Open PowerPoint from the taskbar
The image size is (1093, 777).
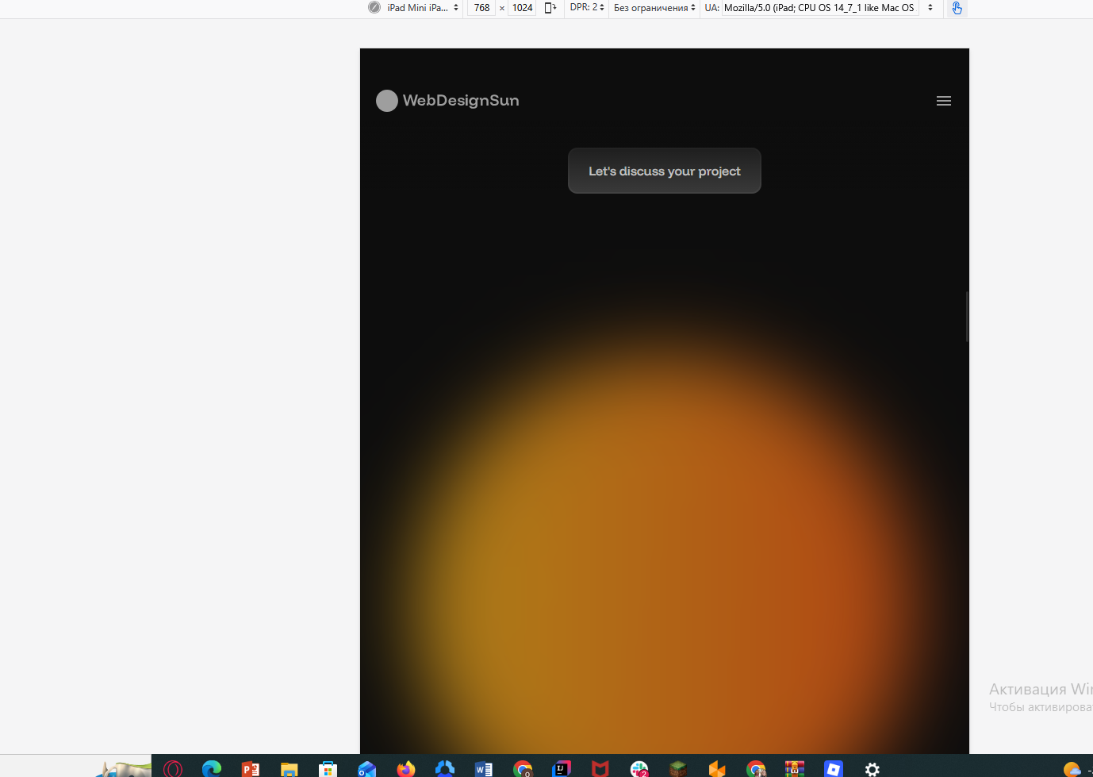coord(251,768)
